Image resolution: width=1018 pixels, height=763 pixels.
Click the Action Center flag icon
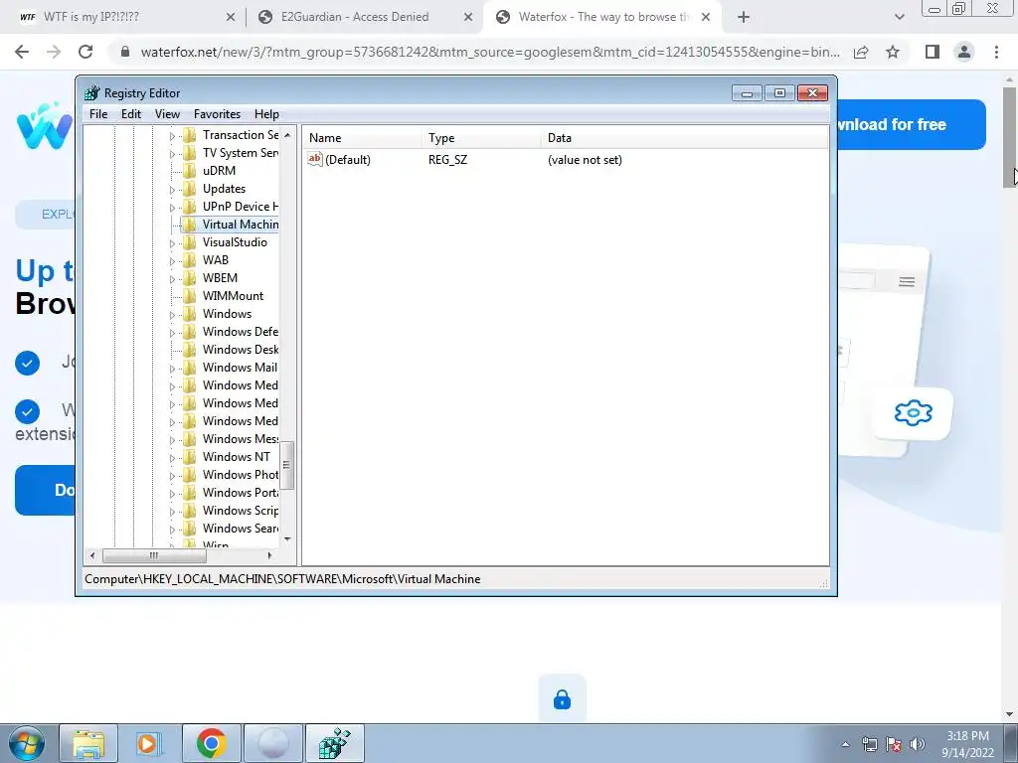pyautogui.click(x=894, y=744)
